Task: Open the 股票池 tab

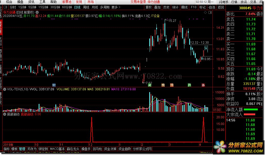Action: 67,2
